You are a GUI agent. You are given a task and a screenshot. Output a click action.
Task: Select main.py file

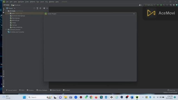click(13, 25)
